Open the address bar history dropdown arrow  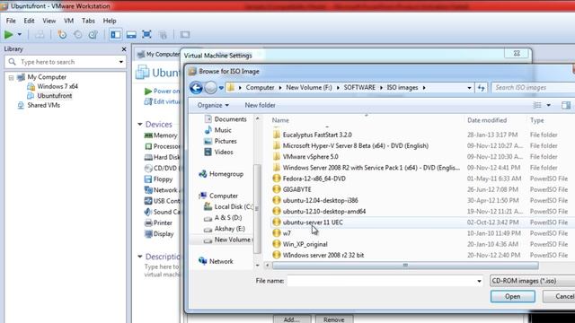click(469, 88)
